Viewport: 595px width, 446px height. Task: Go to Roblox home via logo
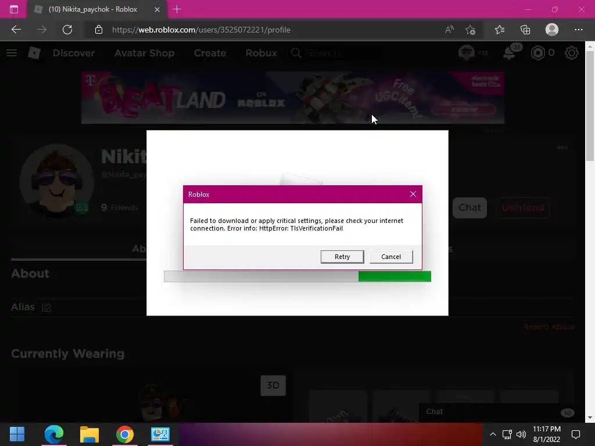click(34, 53)
